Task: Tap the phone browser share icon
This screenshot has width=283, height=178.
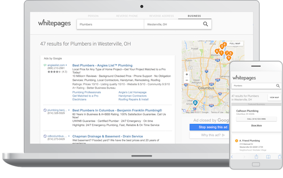Action: 256,157
